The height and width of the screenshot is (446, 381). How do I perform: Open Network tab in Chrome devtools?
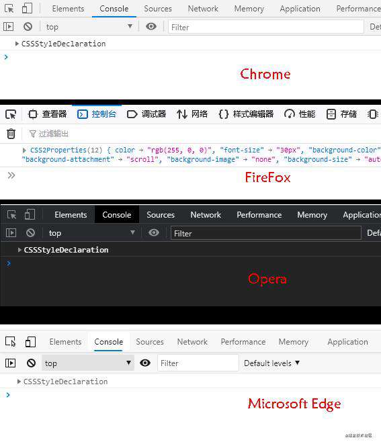[x=203, y=9]
